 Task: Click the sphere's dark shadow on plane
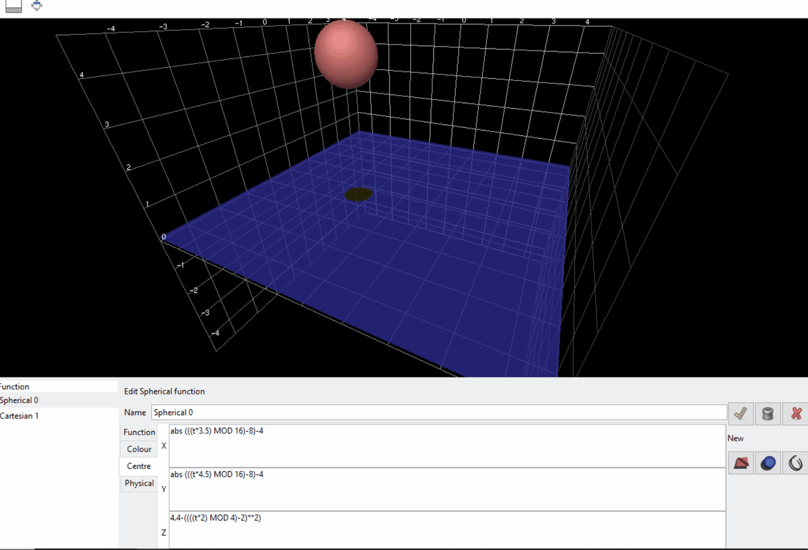358,195
